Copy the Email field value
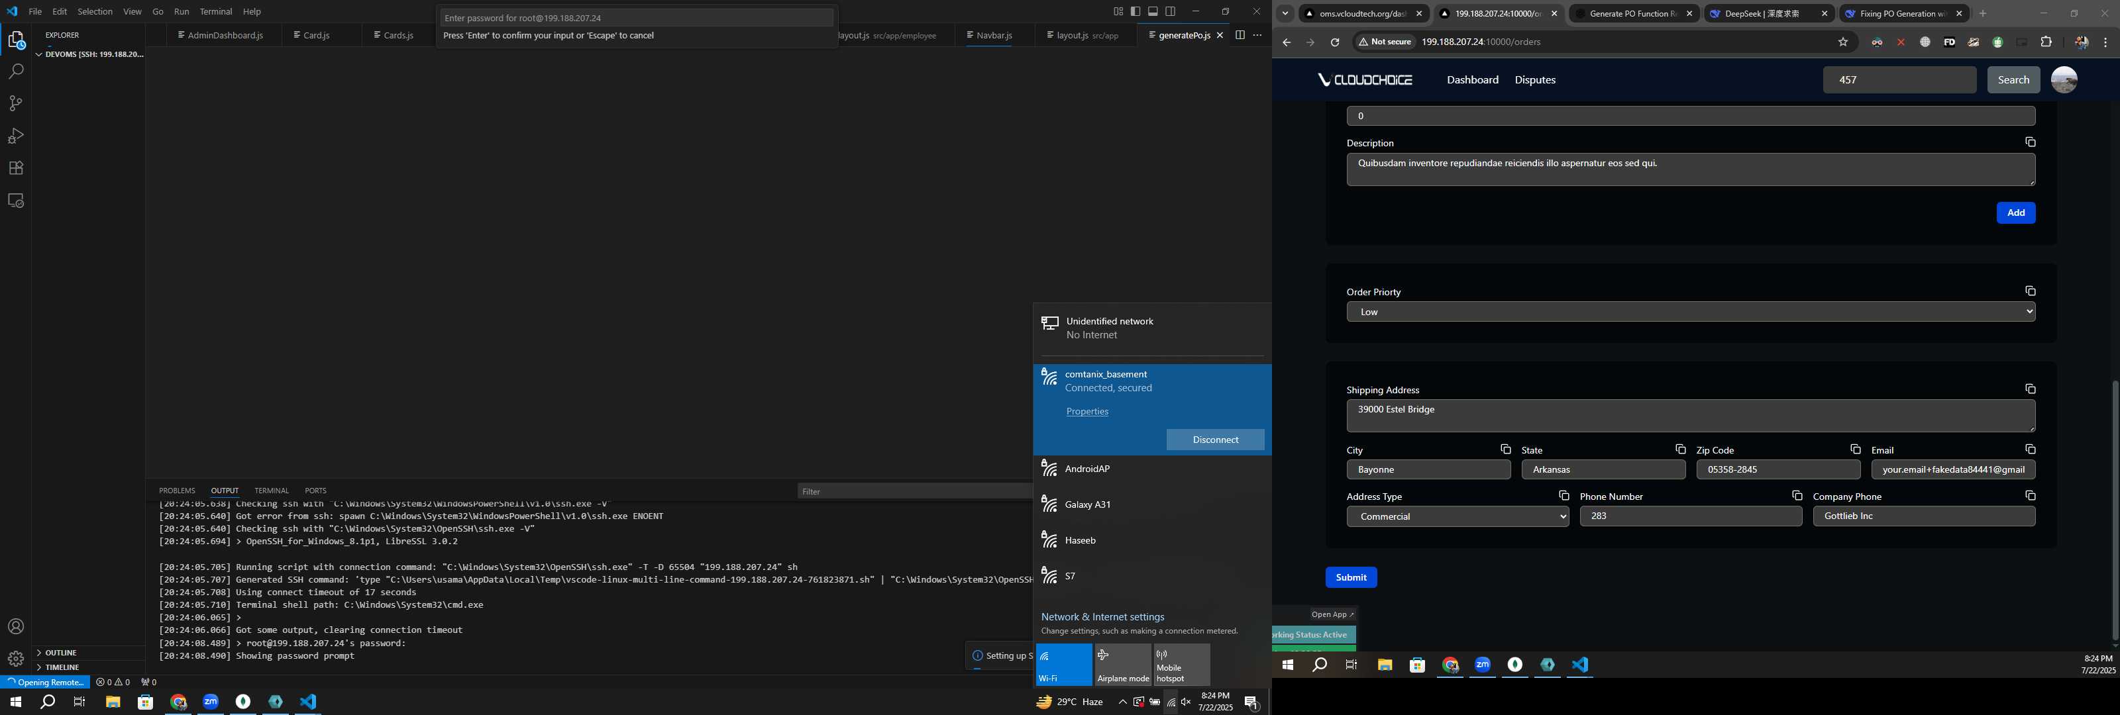2120x715 pixels. (x=2029, y=450)
